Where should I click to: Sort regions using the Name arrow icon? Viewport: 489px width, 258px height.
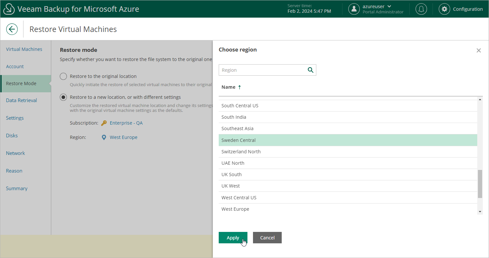coord(239,87)
